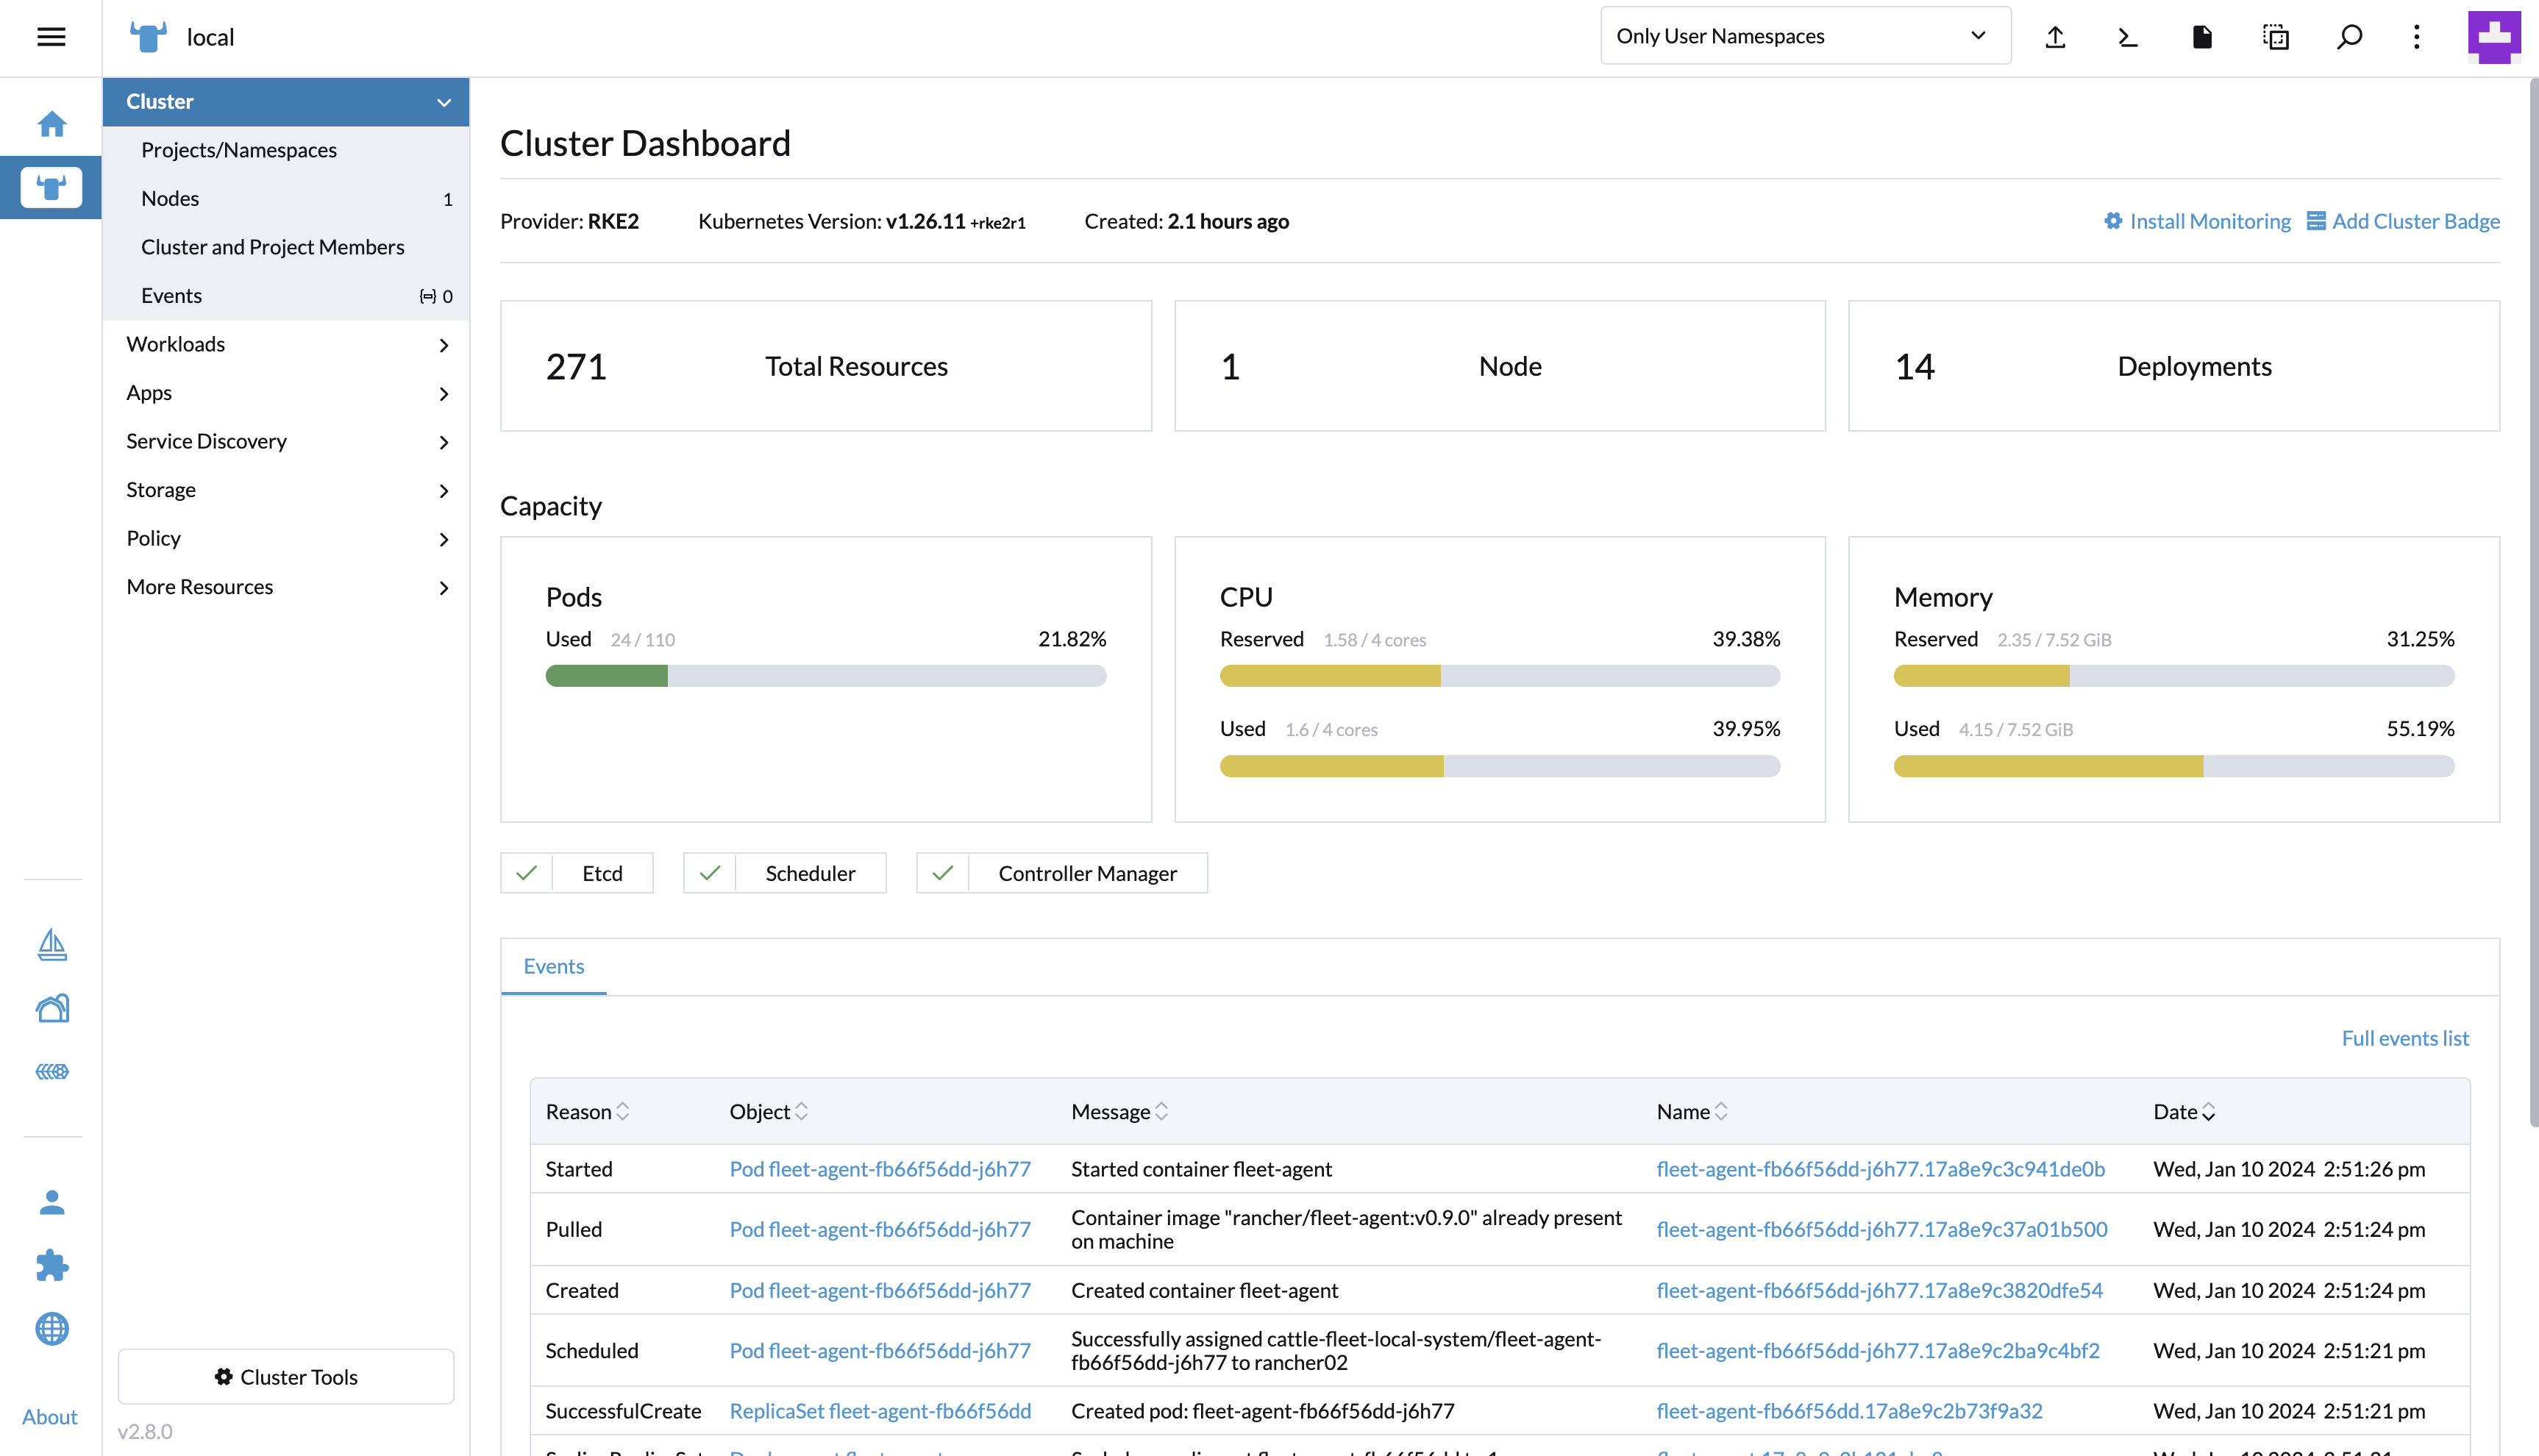
Task: Copy KubeConfig to clipboard icon
Action: click(x=2276, y=37)
